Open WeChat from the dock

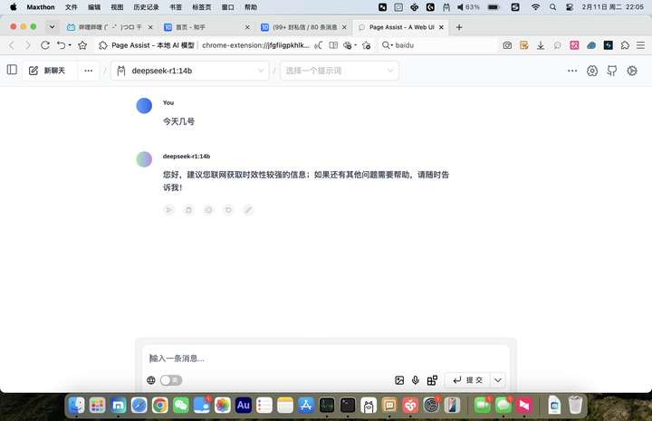coord(180,405)
